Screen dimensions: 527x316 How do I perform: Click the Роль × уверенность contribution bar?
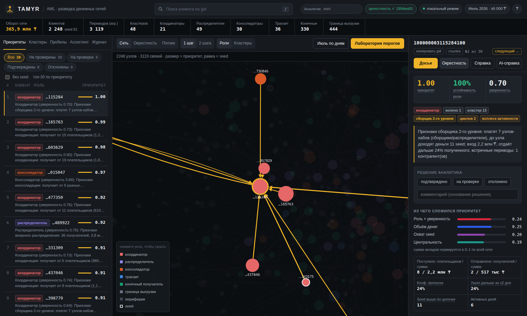[481, 219]
